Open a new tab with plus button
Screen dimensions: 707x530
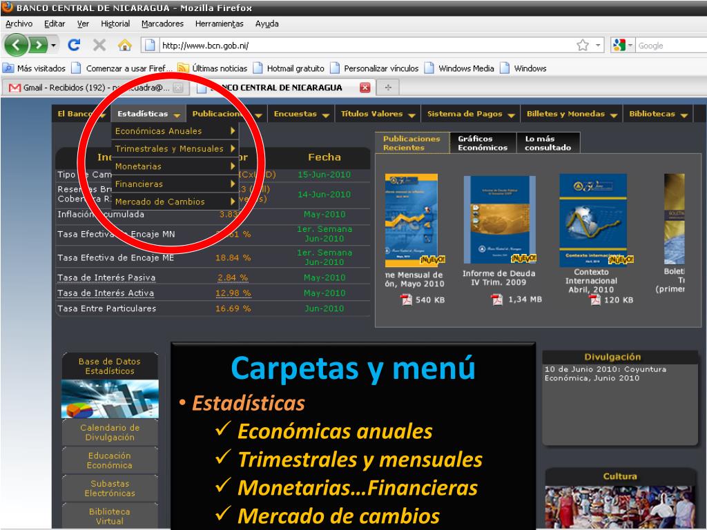pyautogui.click(x=388, y=88)
